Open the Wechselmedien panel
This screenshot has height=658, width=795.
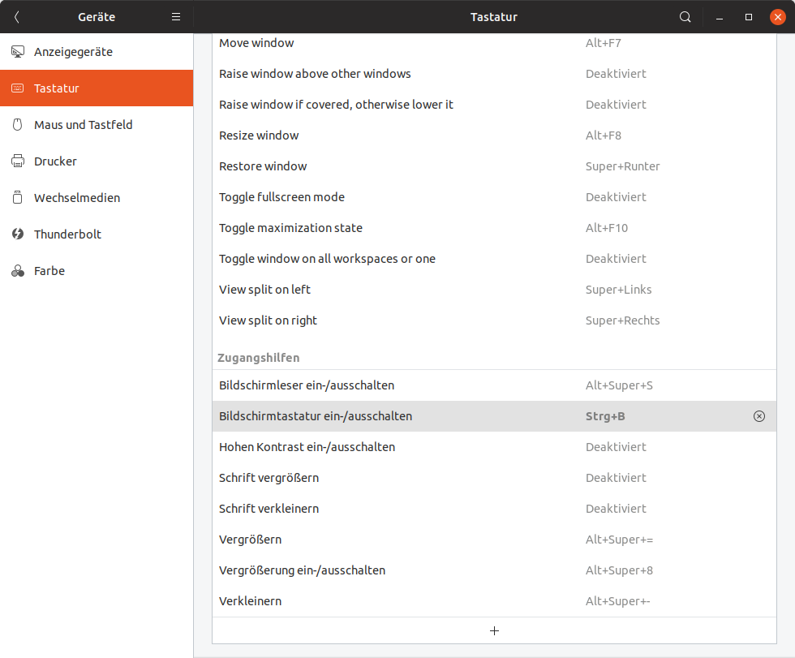click(97, 198)
